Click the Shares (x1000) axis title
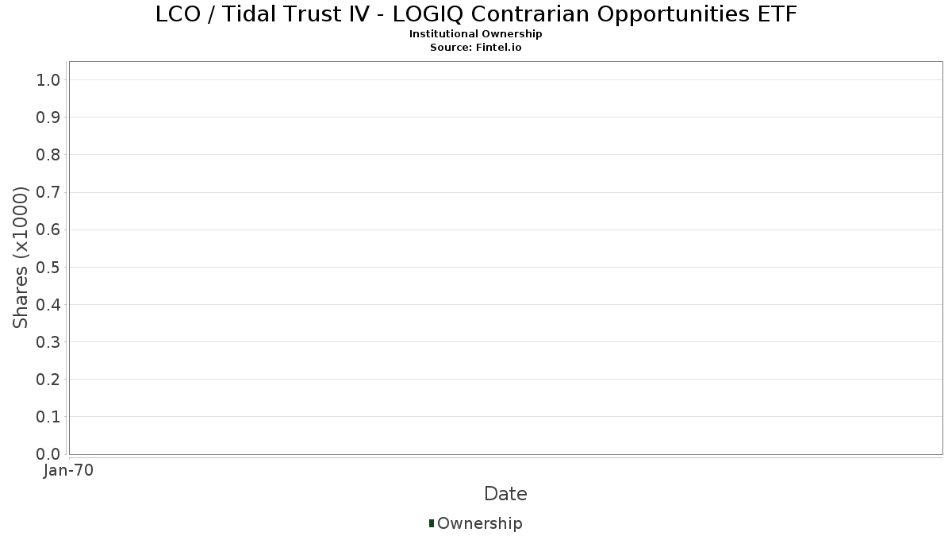The height and width of the screenshot is (536, 952). pyautogui.click(x=21, y=257)
